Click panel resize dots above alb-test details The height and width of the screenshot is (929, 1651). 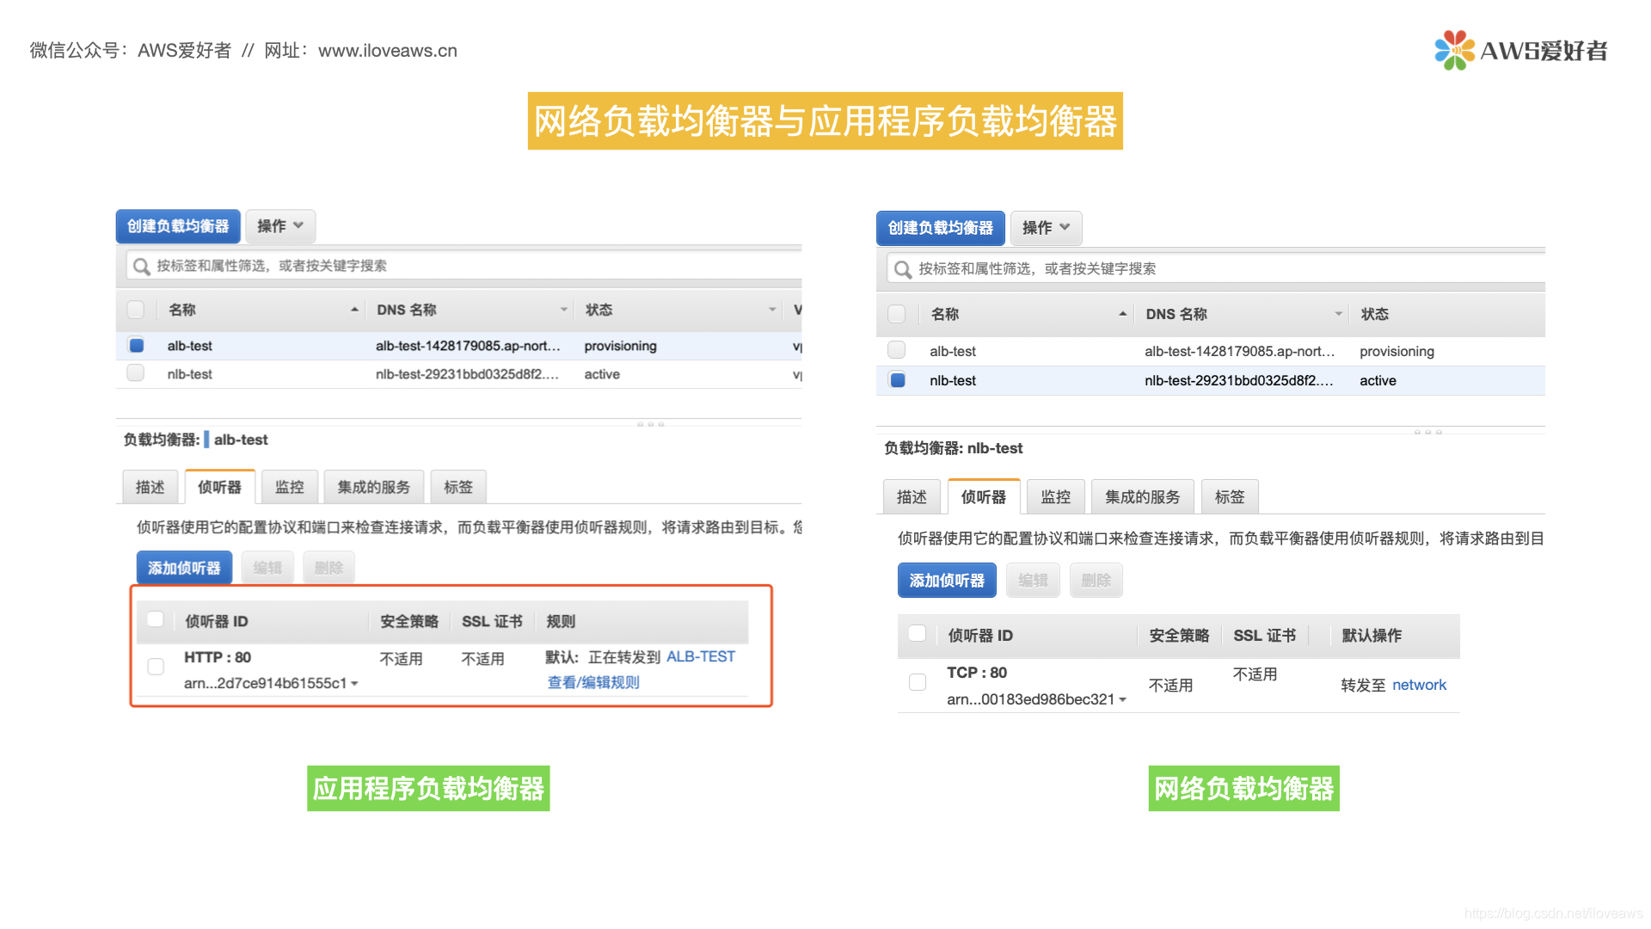pyautogui.click(x=650, y=424)
